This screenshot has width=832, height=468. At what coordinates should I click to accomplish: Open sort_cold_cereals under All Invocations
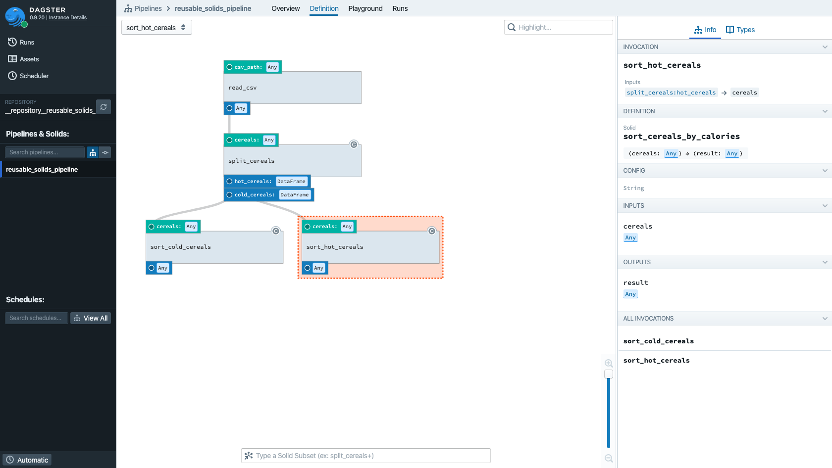[659, 341]
